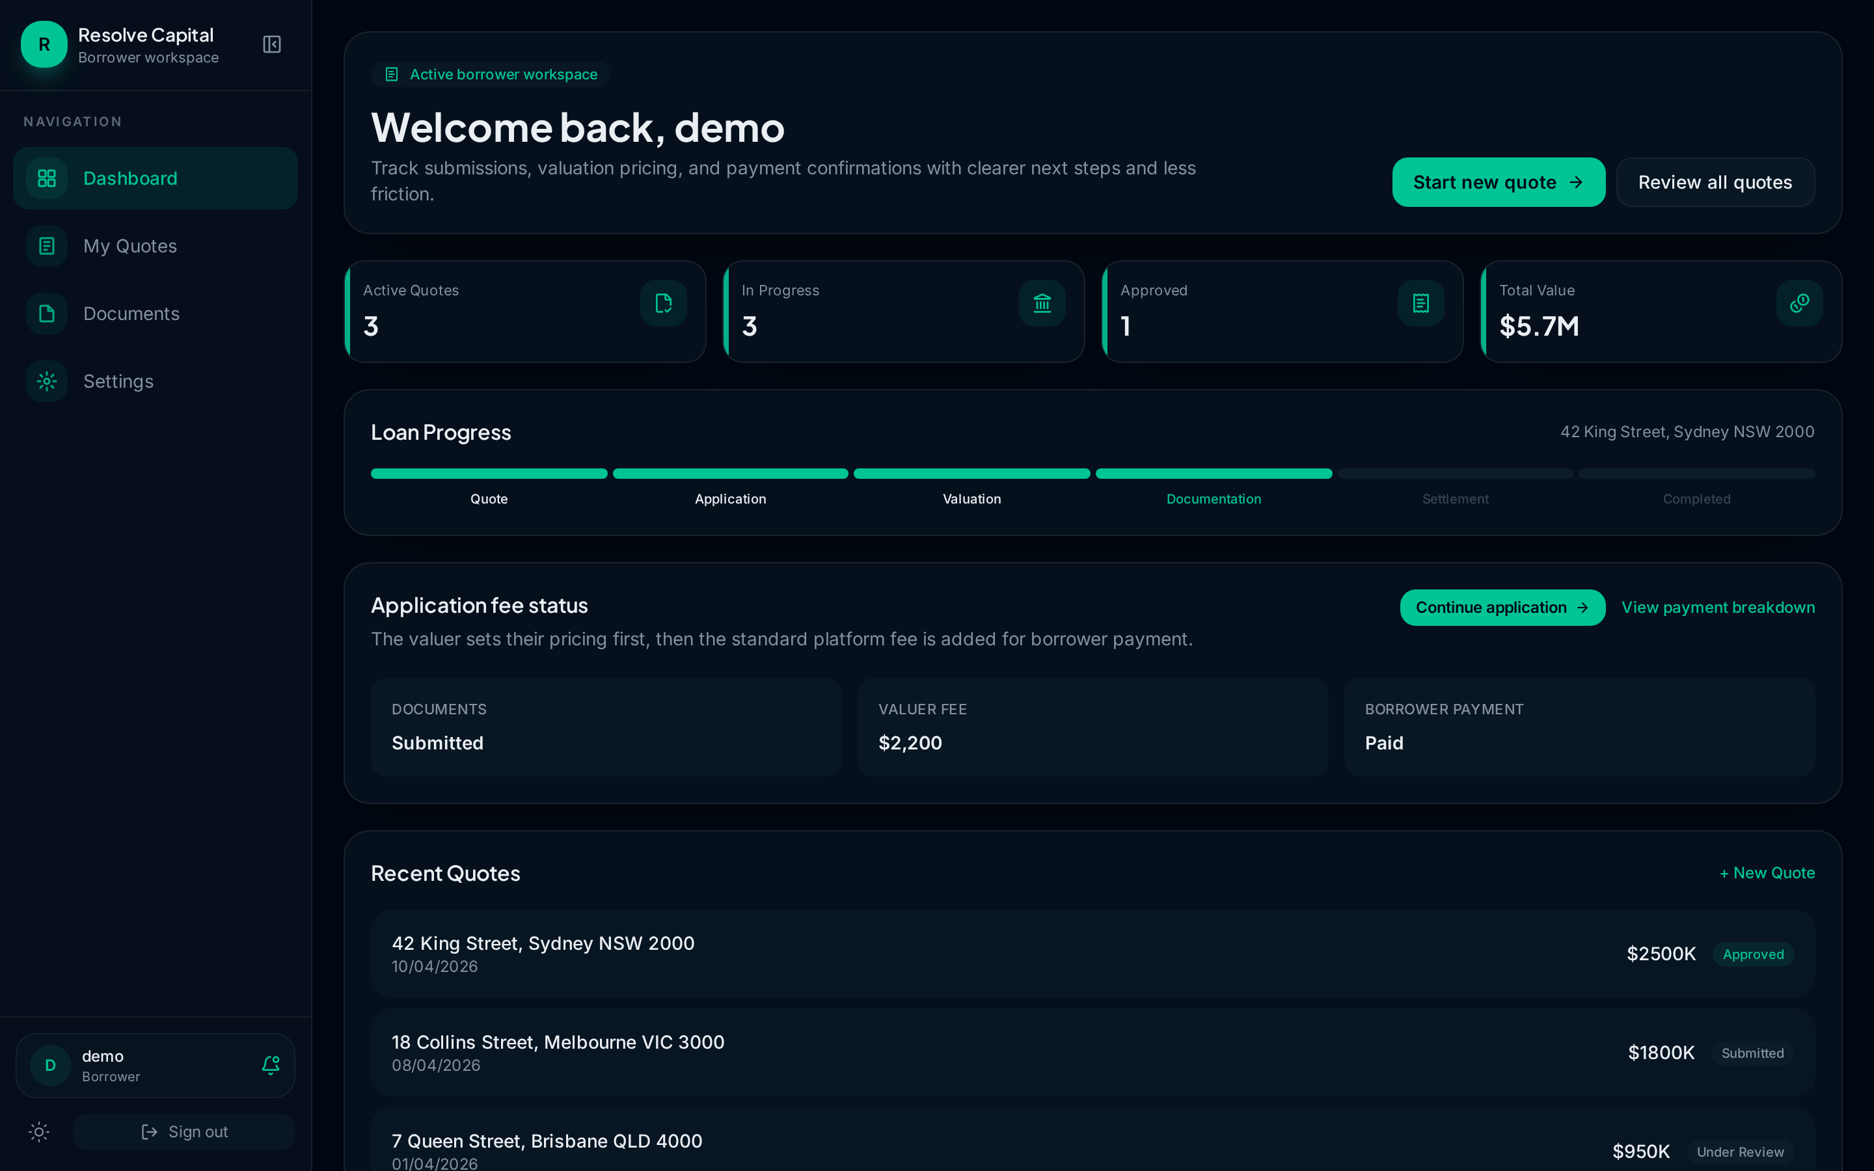Click the + New Quote link
Screen dimensions: 1874x1171
click(x=1767, y=873)
